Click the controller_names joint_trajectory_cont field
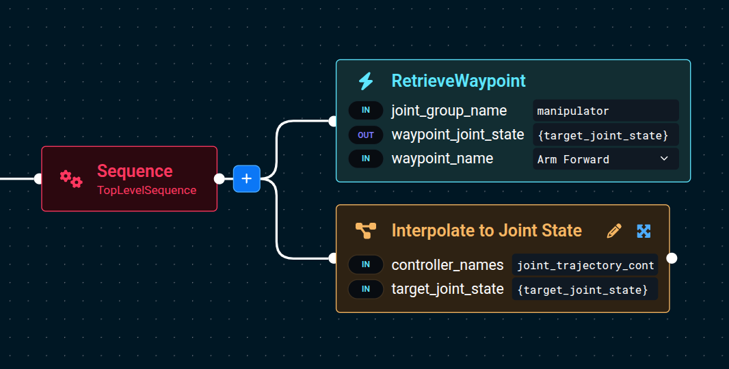This screenshot has height=369, width=729. [x=585, y=265]
